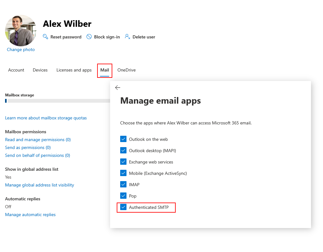Click the Block sign-in icon
Viewport: 323px width, 252px height.
[x=89, y=37]
